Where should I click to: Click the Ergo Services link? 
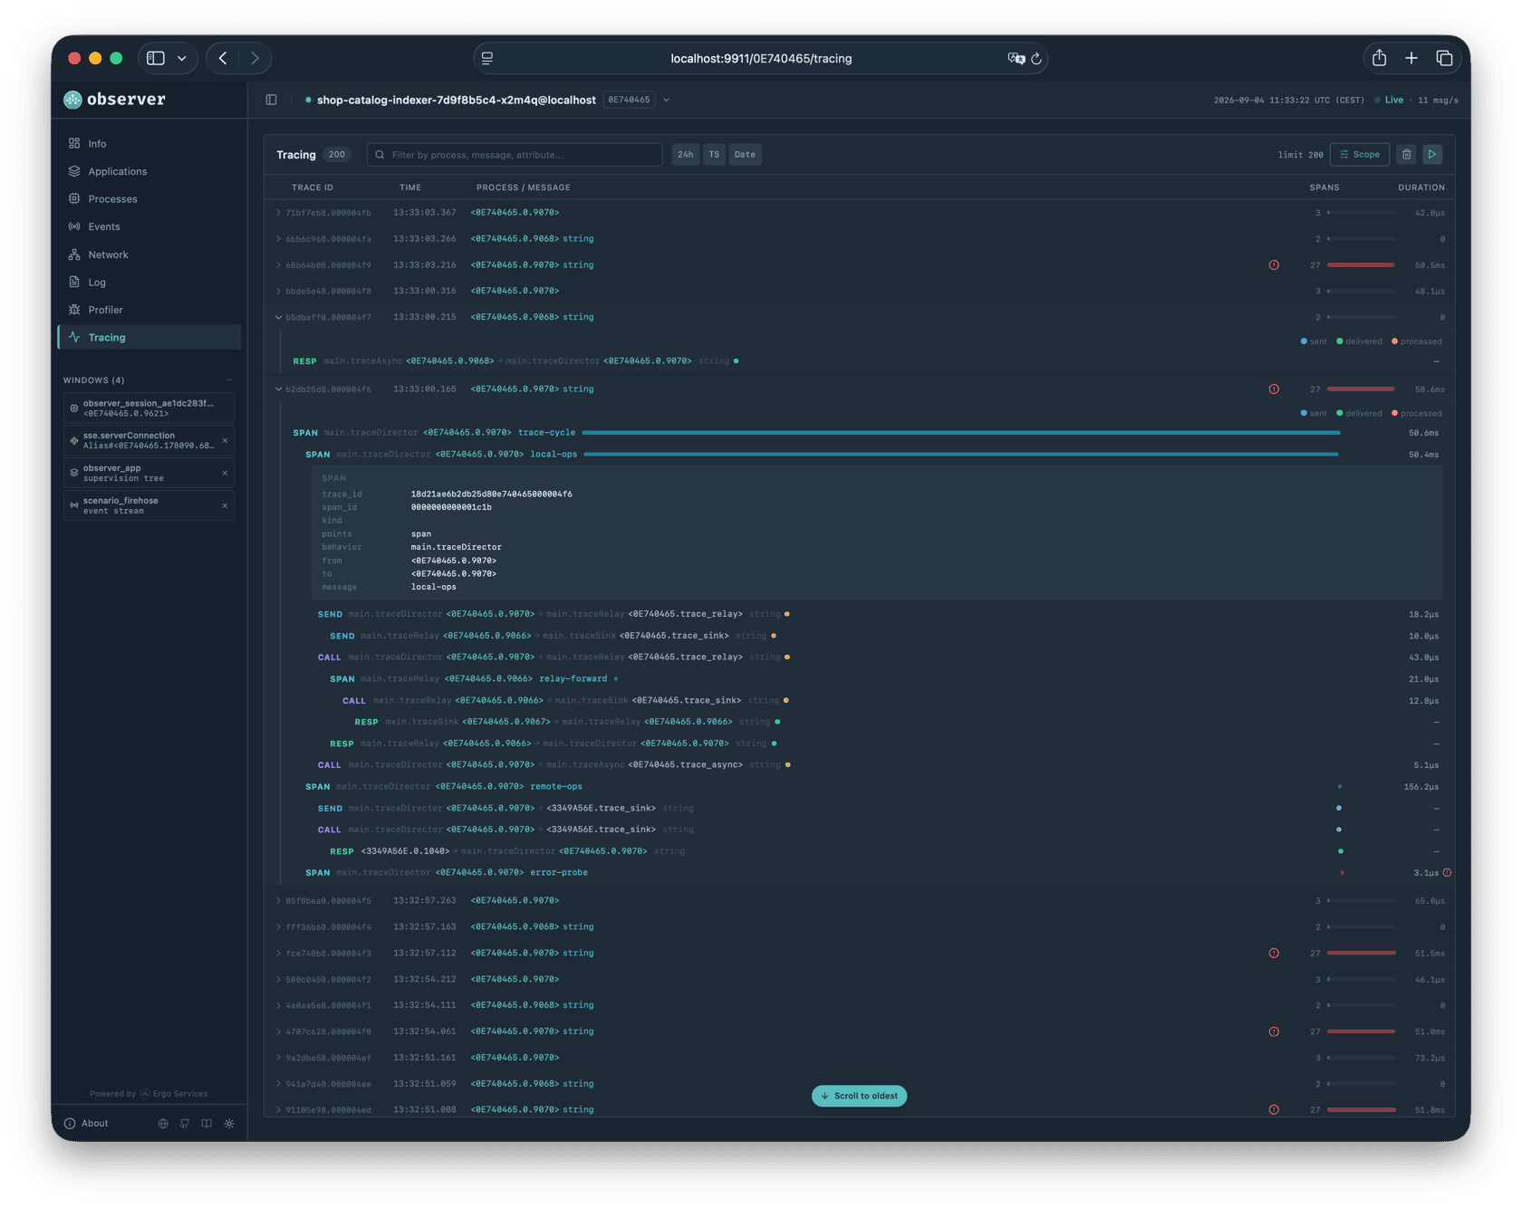pos(179,1094)
